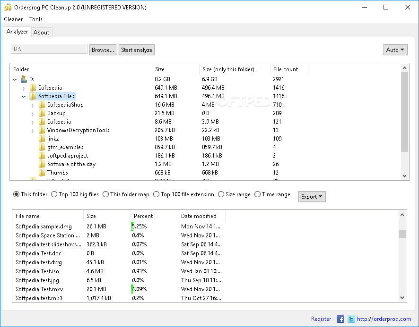Open the Export dropdown

pos(312,197)
